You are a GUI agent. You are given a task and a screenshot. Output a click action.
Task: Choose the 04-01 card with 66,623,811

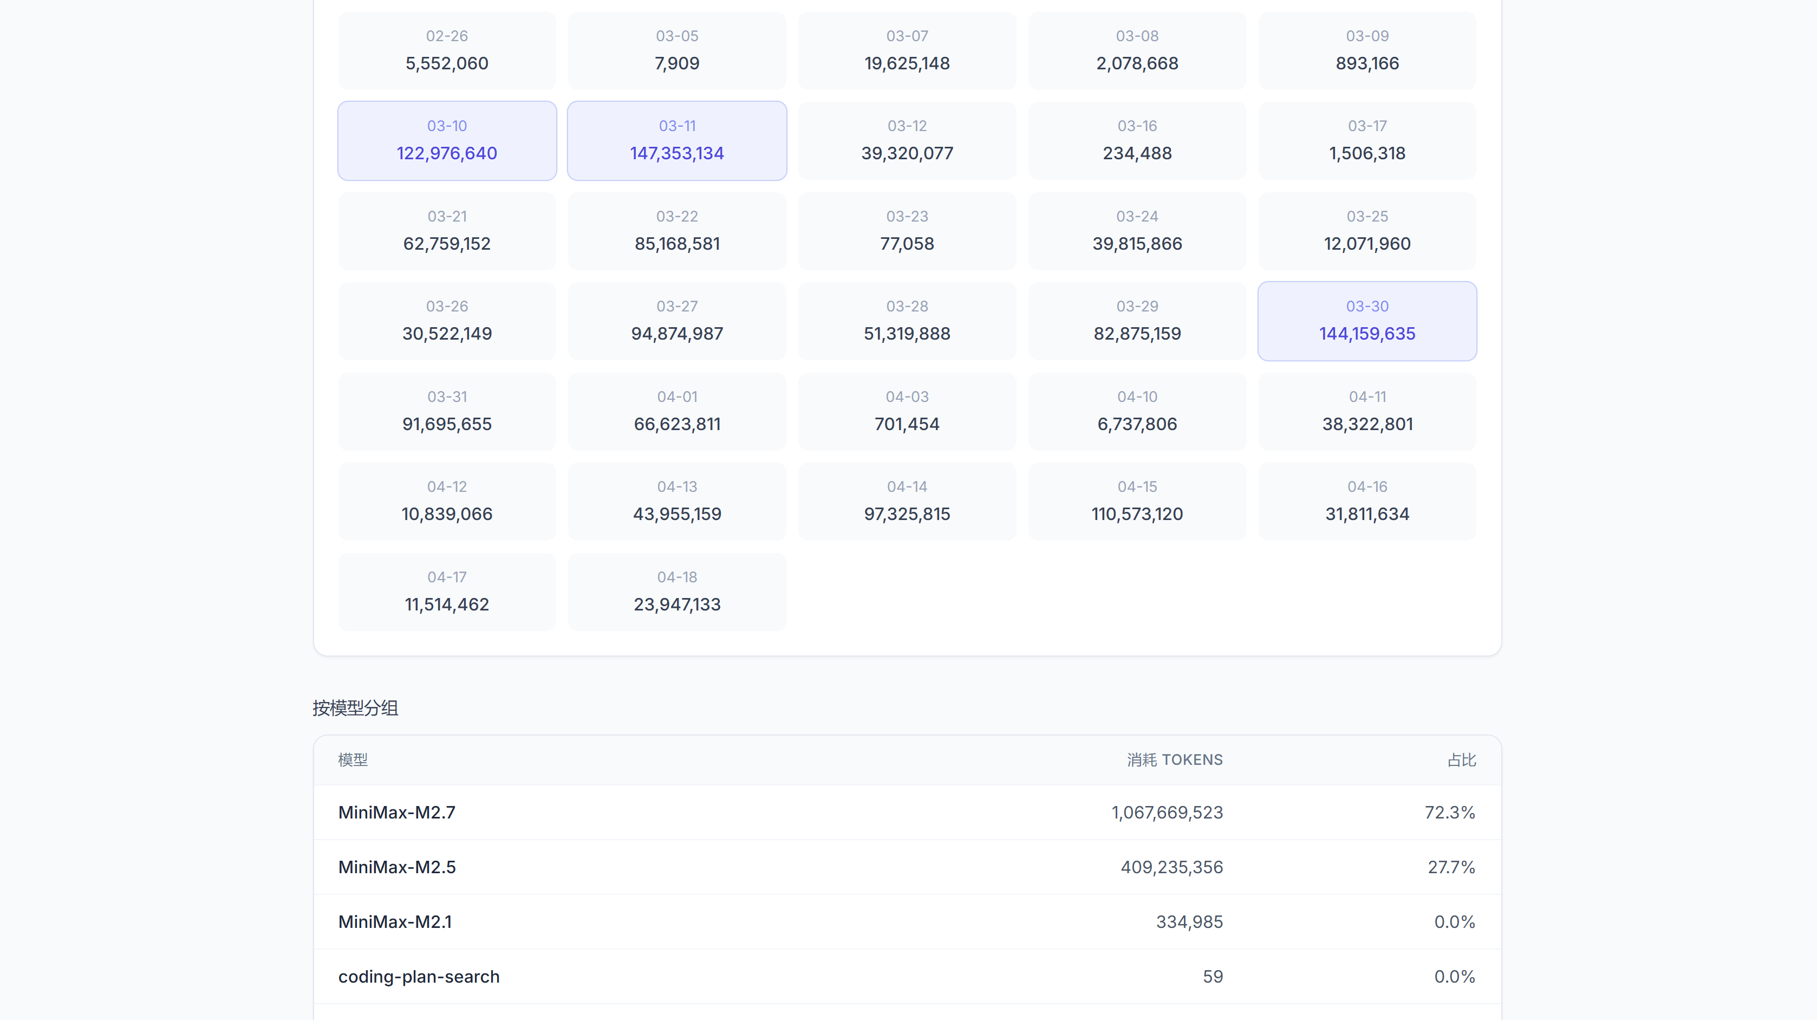(677, 411)
